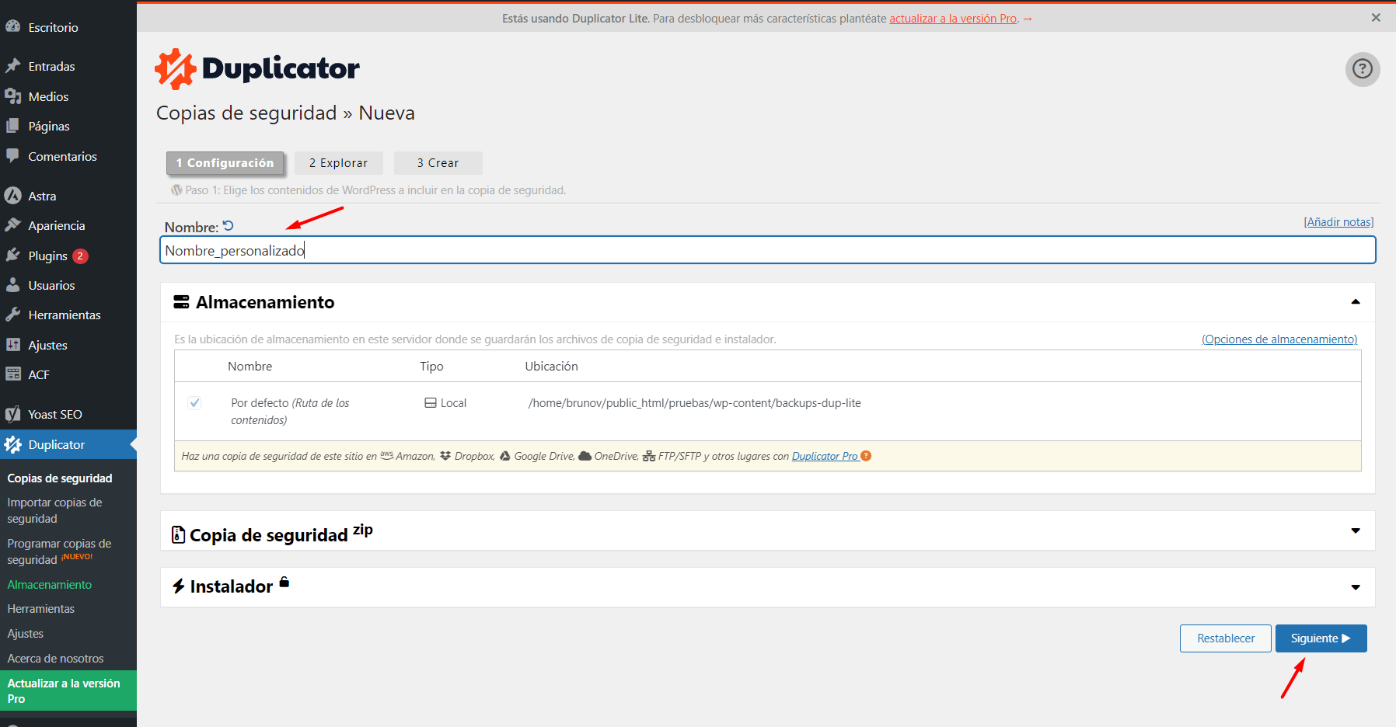Screen dimensions: 1396x727
Task: Click the ACF fields icon
Action: tap(12, 374)
